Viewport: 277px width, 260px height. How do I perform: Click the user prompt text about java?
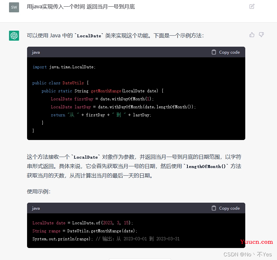coord(81,7)
